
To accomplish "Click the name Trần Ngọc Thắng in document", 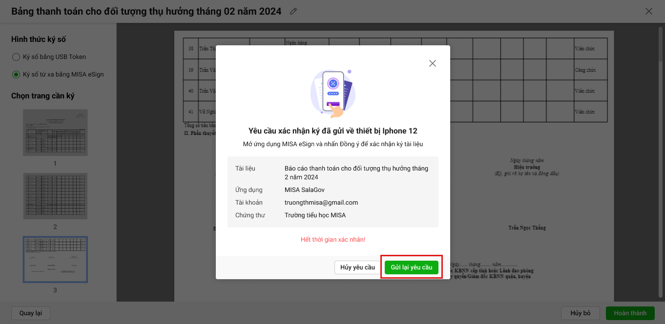I will [x=527, y=228].
